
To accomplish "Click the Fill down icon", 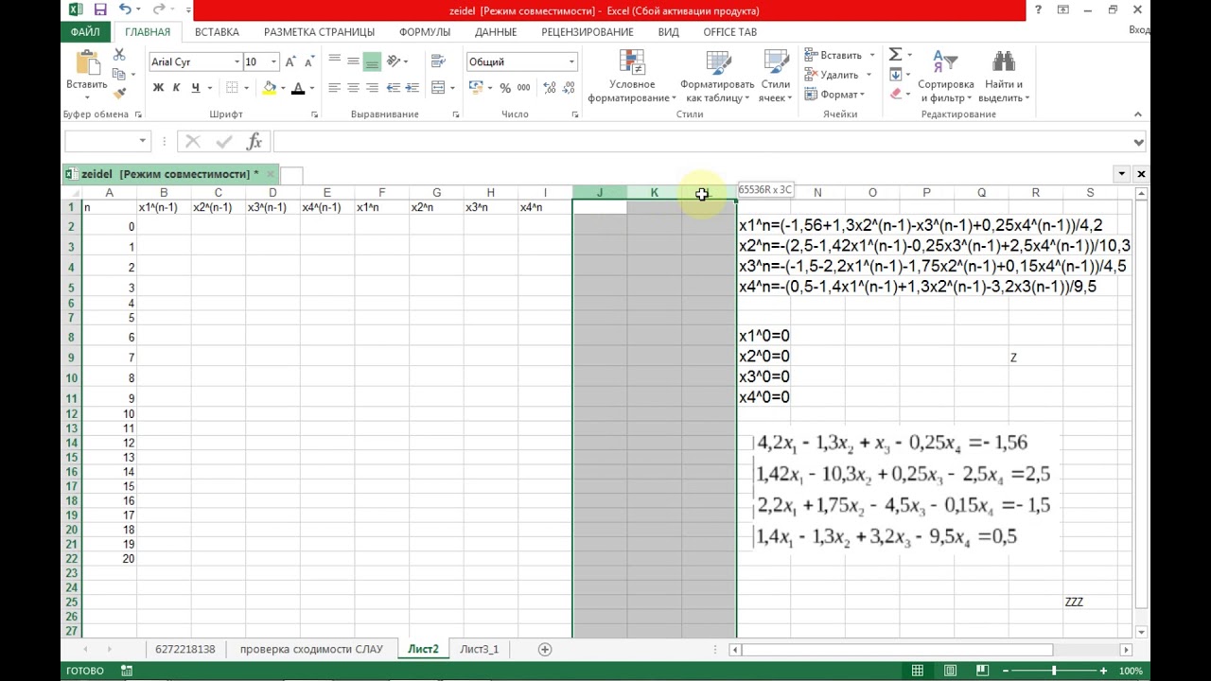I will click(895, 75).
